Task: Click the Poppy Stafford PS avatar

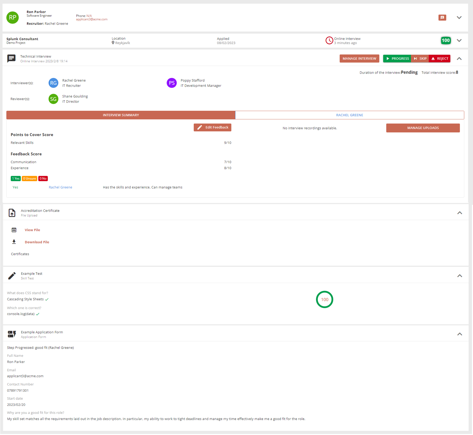Action: coord(172,83)
